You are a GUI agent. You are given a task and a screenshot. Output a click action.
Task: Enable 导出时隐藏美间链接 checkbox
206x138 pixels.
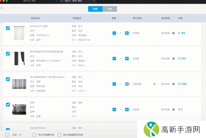[59, 135]
